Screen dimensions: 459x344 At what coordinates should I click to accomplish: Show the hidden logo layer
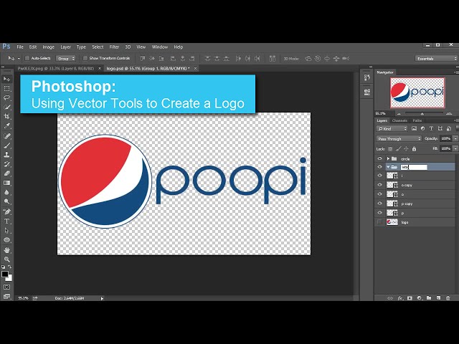coord(379,222)
